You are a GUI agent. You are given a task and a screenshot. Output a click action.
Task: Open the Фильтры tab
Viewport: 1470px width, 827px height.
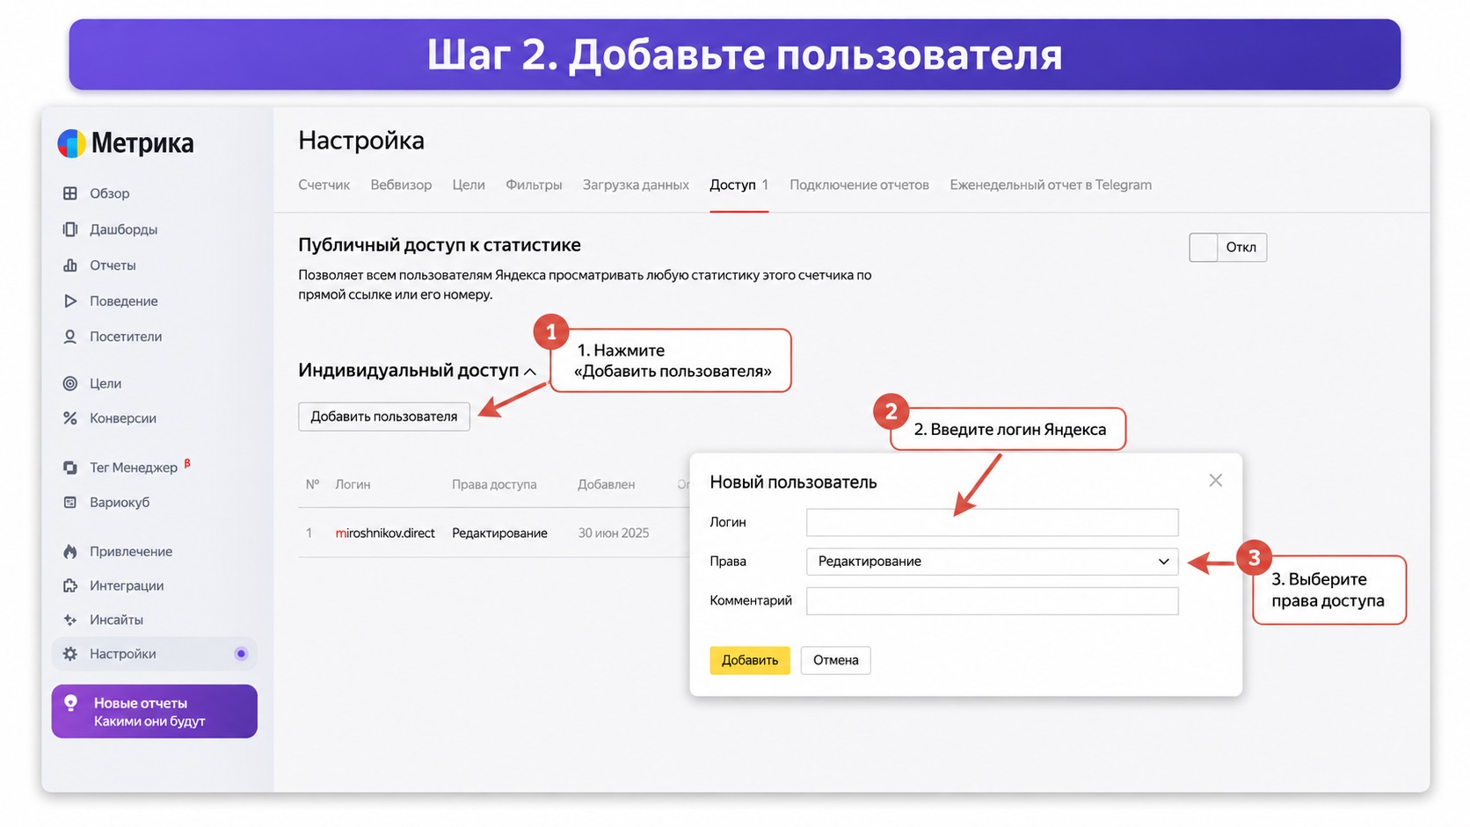tap(534, 185)
